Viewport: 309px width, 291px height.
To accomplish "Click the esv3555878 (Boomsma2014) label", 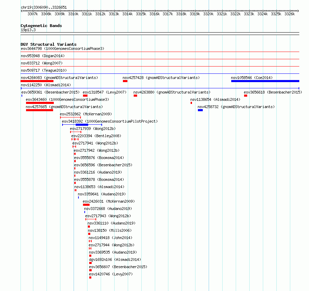I will [x=99, y=179].
